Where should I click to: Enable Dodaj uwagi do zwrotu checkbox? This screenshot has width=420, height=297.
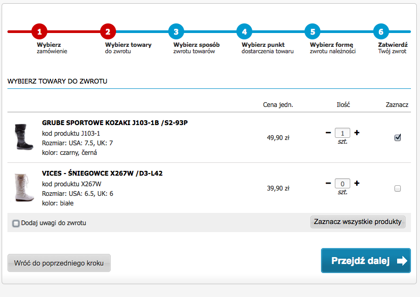16,223
